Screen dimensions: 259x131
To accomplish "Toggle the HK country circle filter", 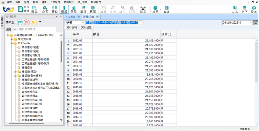I will pyautogui.click(x=33, y=22).
